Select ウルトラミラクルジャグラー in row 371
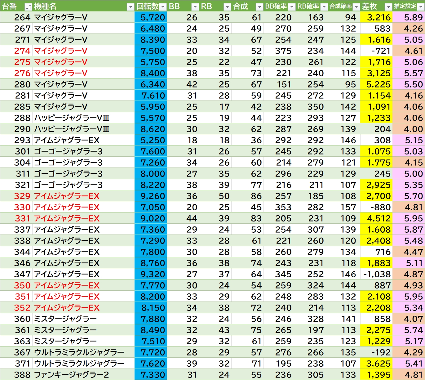The width and height of the screenshot is (425, 380). coord(83,364)
